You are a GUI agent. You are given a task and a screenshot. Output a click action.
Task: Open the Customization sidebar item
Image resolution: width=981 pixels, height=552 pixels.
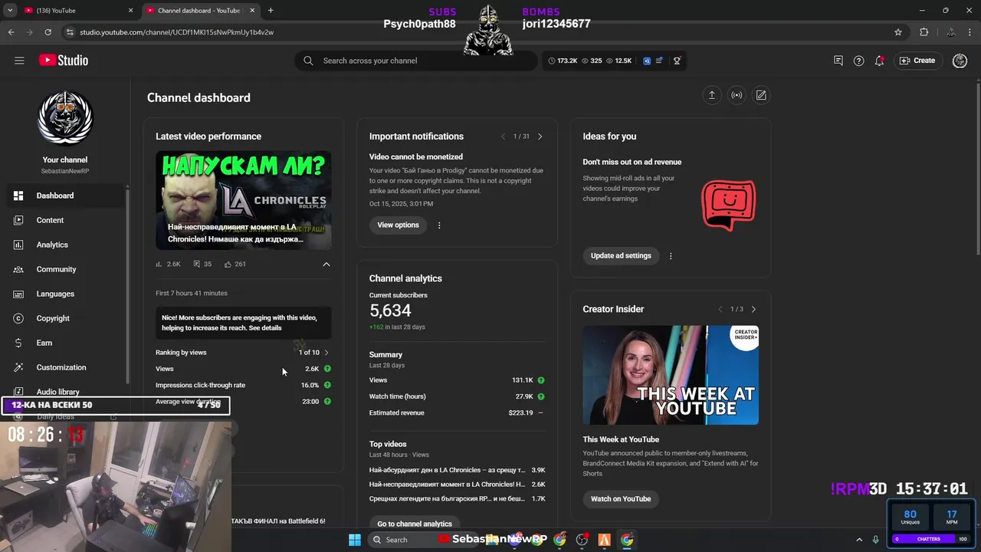click(x=64, y=367)
